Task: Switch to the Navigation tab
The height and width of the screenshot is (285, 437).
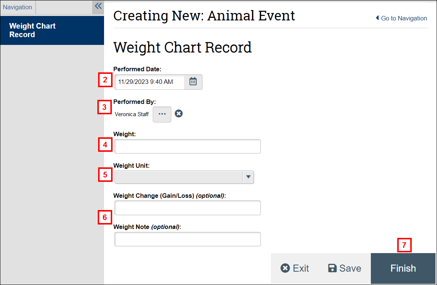Action: click(17, 7)
